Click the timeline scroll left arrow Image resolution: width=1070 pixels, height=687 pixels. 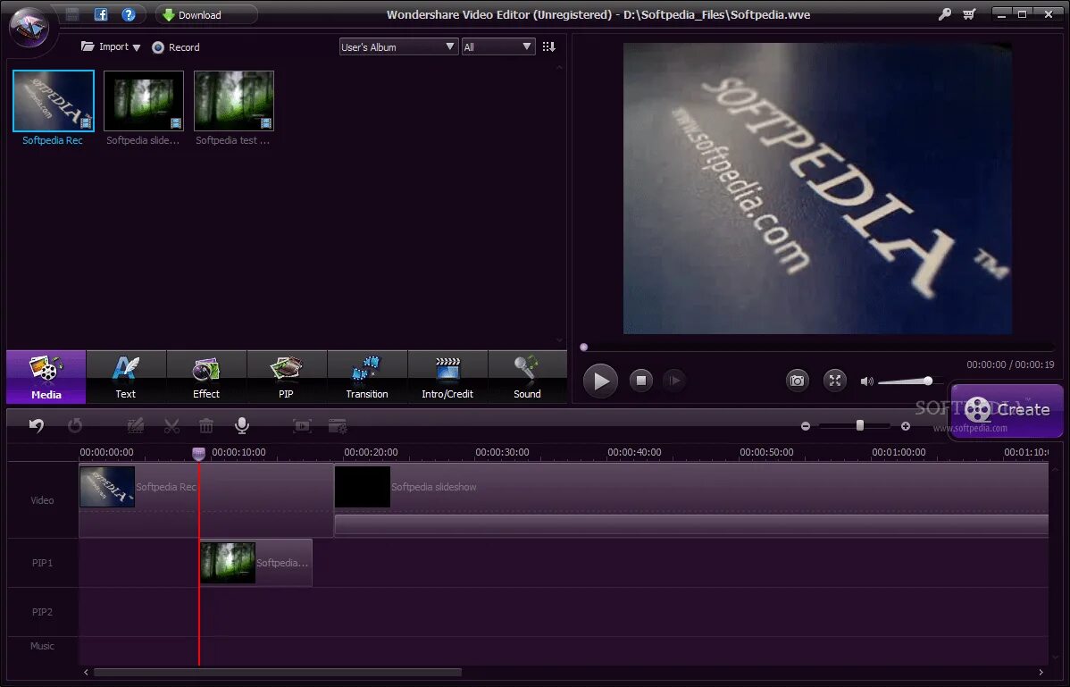[x=86, y=672]
